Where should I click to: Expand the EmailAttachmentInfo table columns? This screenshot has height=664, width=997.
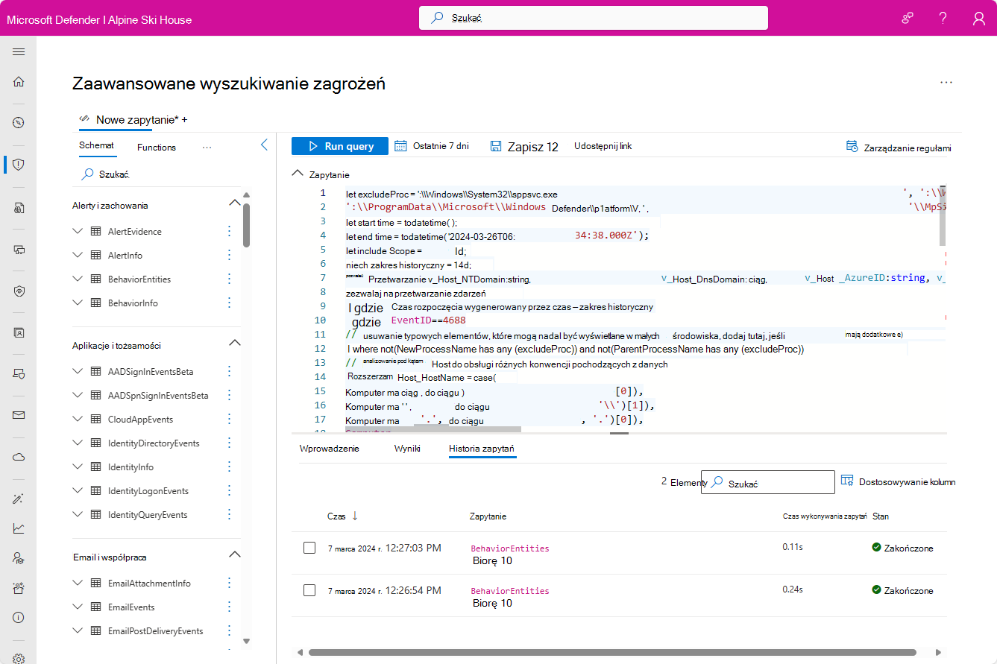click(x=78, y=584)
